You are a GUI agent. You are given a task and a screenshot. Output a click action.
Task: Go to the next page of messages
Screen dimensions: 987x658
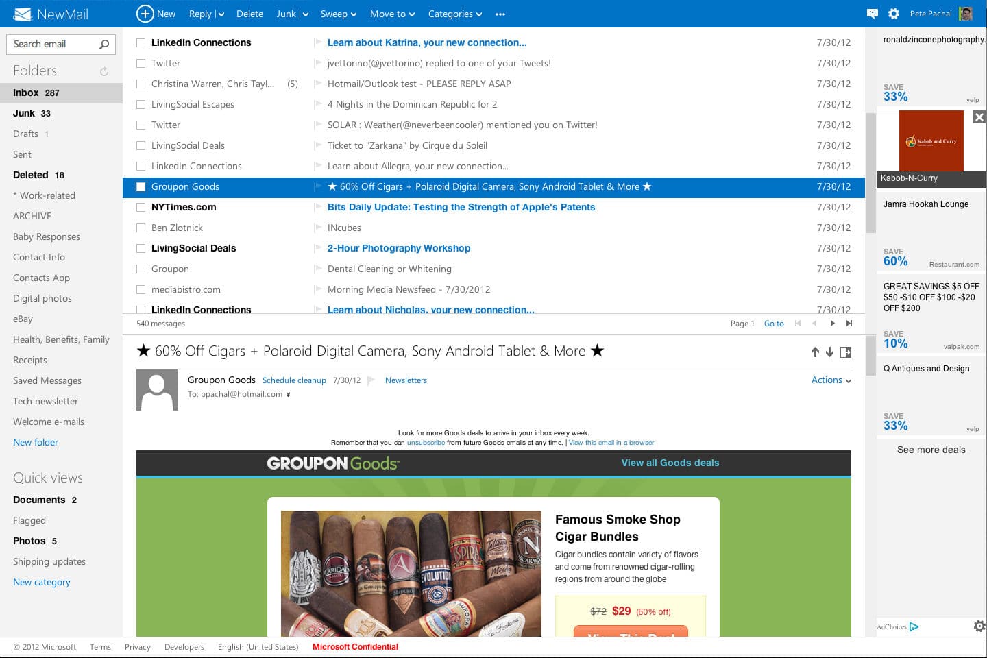tap(832, 324)
